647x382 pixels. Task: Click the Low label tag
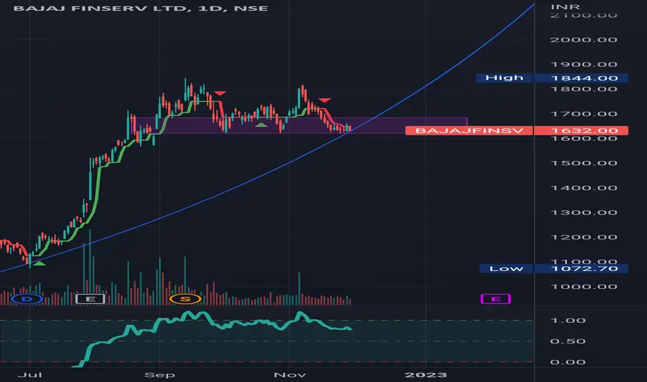506,268
